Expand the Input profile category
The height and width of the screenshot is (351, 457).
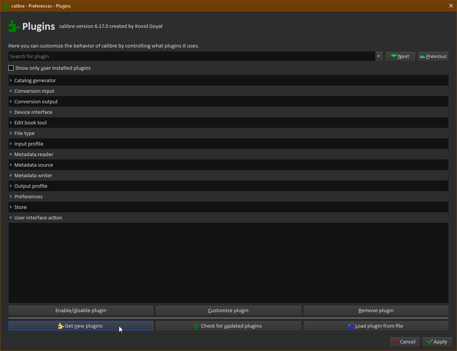(11, 144)
